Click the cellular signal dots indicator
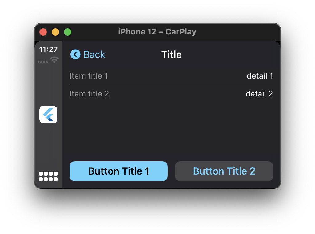 pyautogui.click(x=42, y=62)
